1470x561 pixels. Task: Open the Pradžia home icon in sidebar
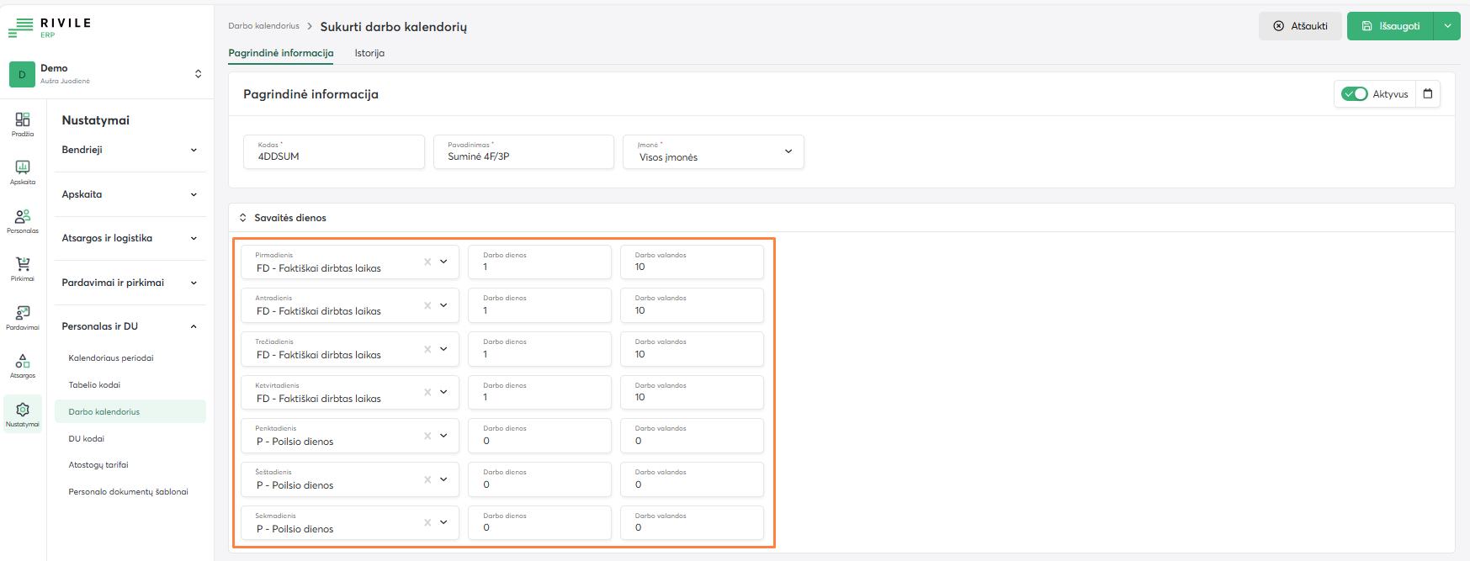tap(23, 124)
